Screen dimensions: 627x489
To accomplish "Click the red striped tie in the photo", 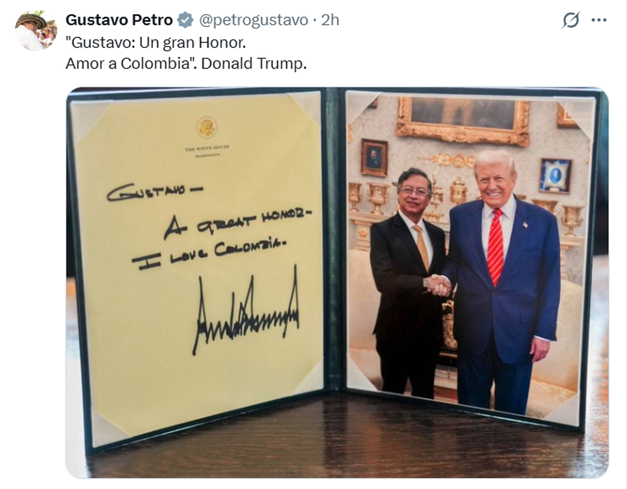I will pyautogui.click(x=495, y=246).
